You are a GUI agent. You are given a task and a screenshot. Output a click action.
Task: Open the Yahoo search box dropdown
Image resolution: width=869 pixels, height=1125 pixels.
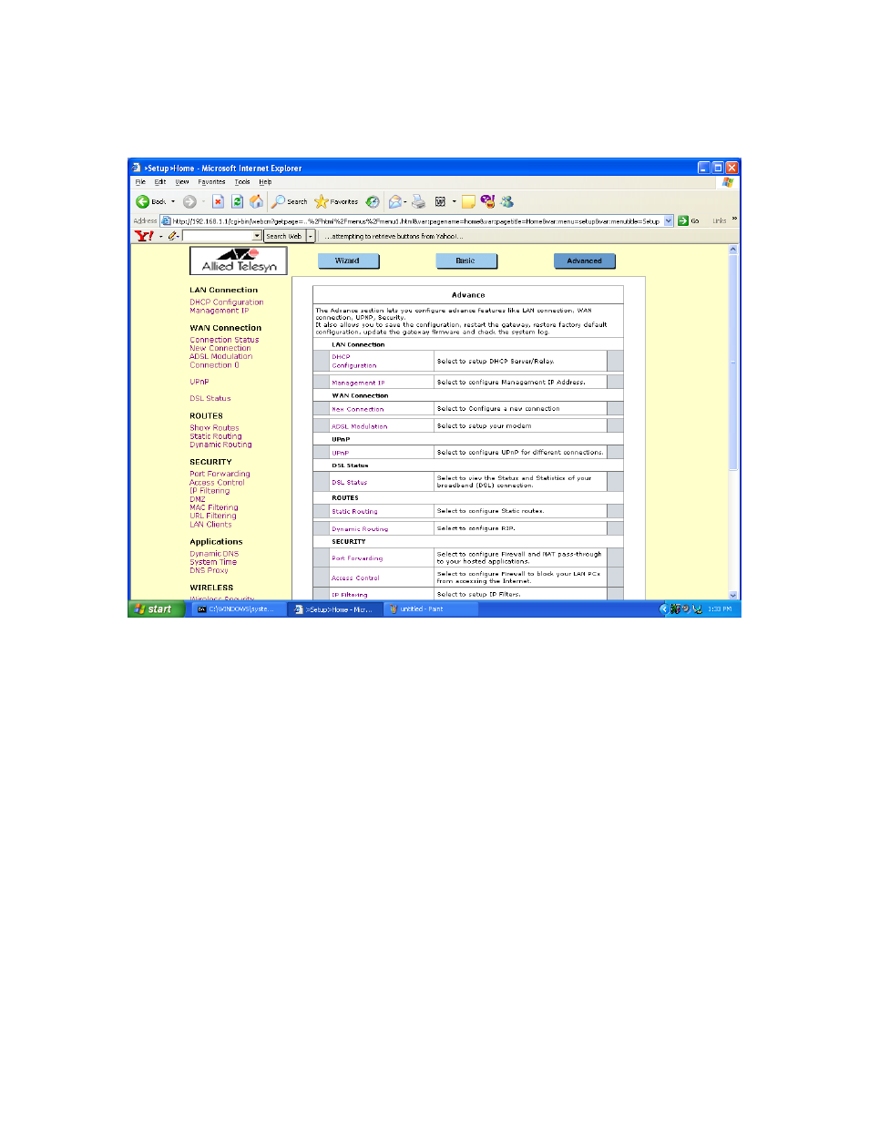257,236
